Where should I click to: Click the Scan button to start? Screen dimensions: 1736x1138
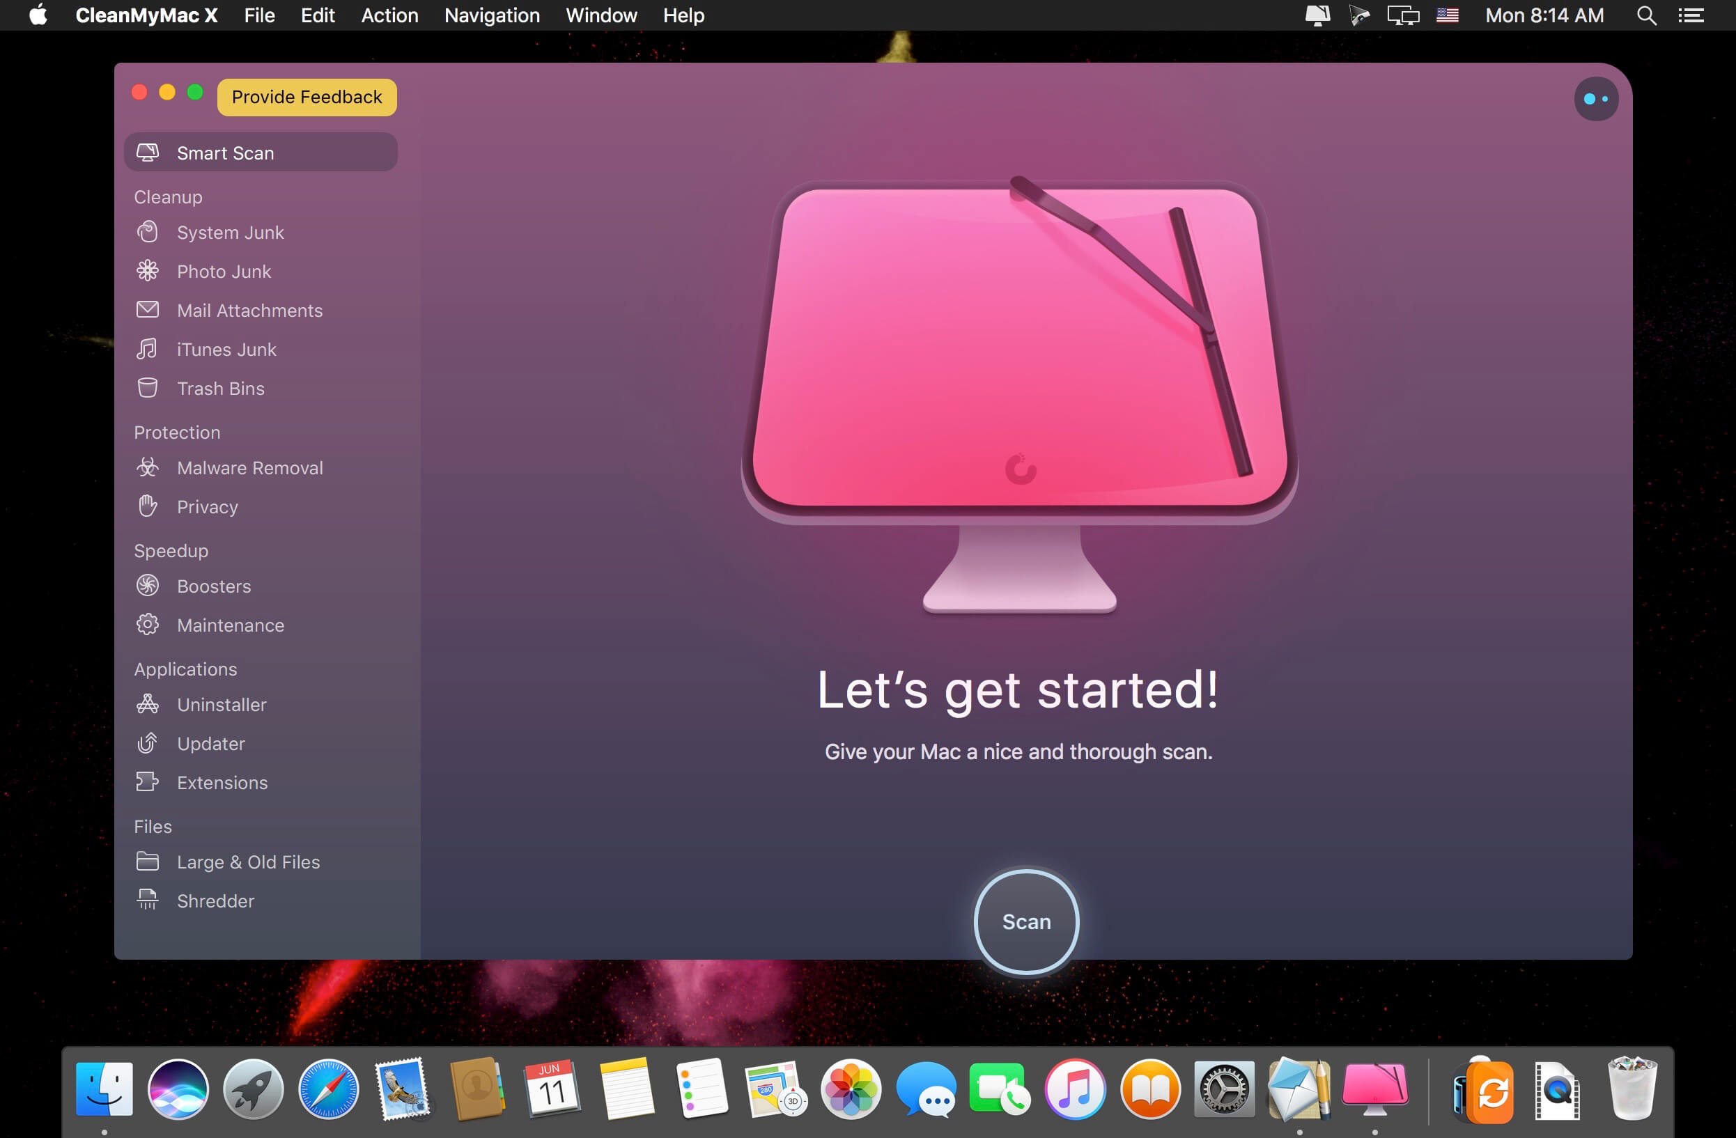coord(1028,922)
